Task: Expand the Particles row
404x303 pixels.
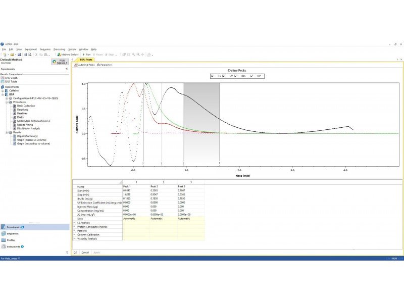Action: (74, 231)
